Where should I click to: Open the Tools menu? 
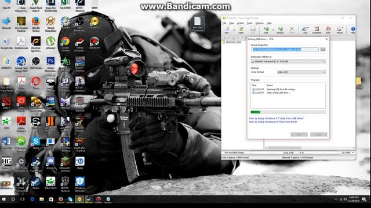(x=250, y=23)
